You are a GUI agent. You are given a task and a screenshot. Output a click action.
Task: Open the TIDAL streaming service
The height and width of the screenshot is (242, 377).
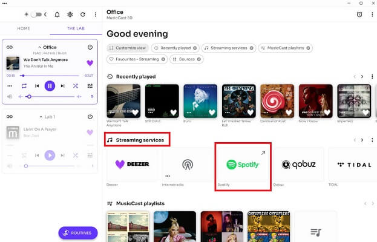(353, 165)
